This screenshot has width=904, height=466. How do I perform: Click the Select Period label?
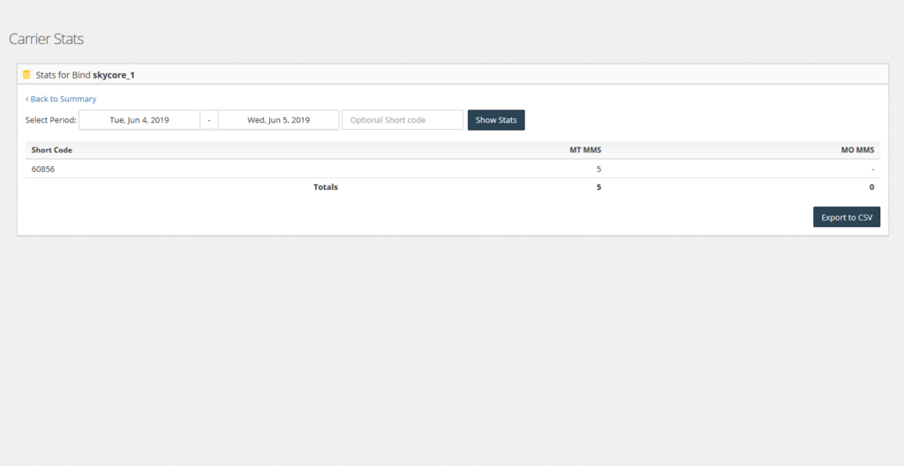coord(50,120)
